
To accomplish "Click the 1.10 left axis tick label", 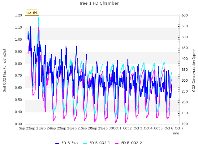I will click(x=19, y=27).
